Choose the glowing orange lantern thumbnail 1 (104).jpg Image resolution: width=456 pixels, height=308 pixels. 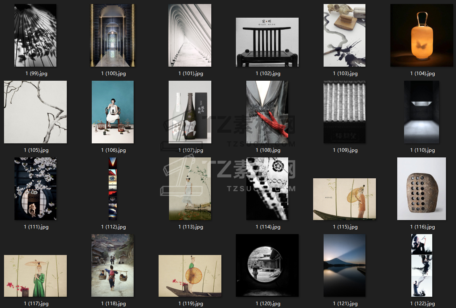pos(422,35)
